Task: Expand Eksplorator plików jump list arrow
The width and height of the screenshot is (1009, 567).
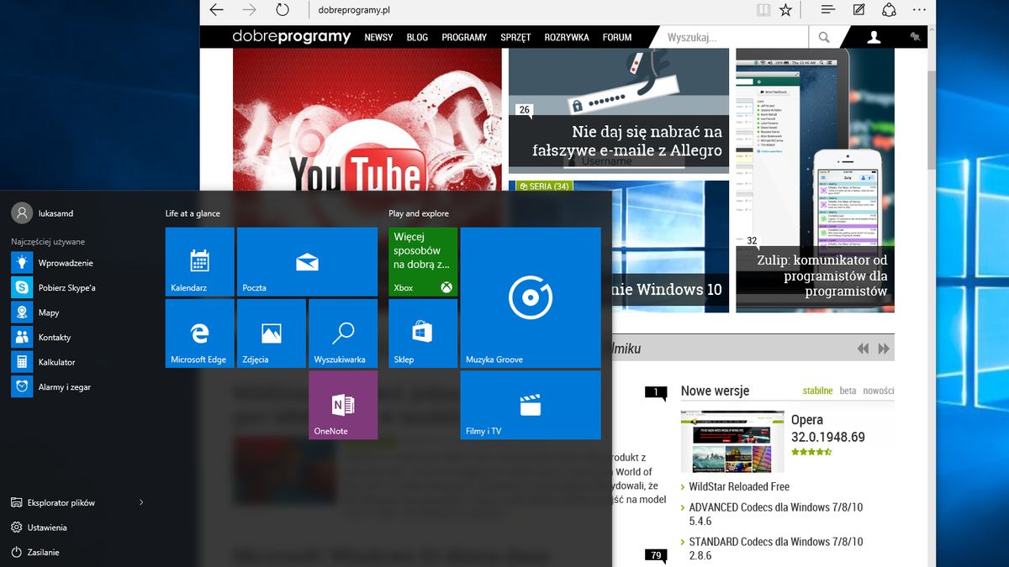Action: (x=141, y=502)
